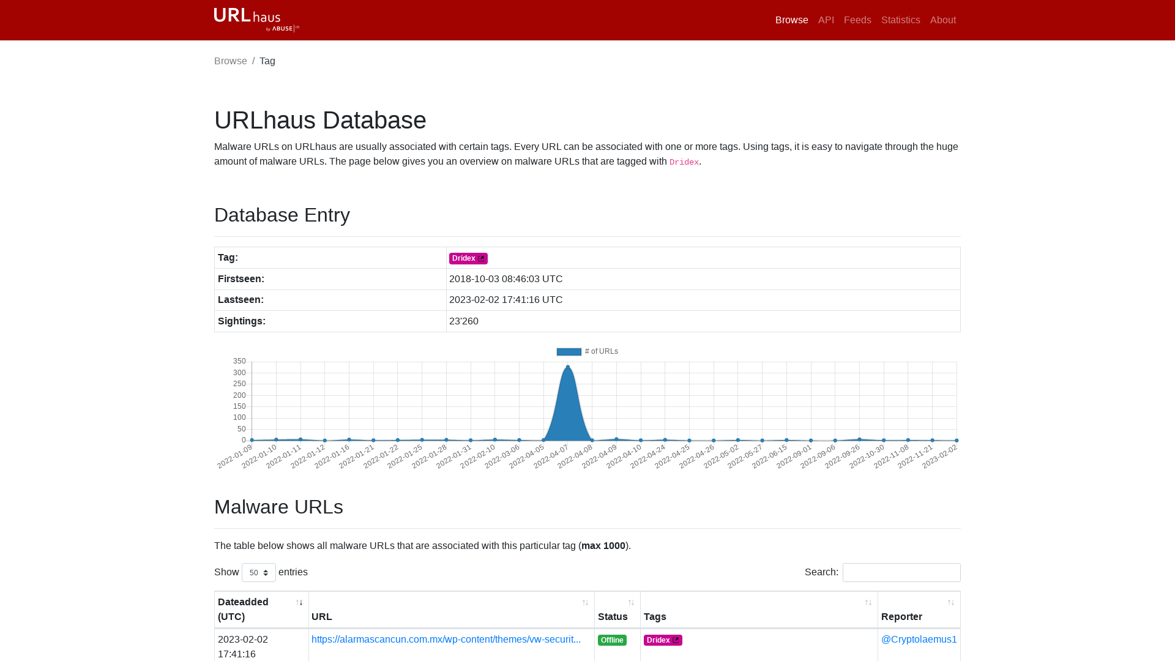Click the chart peak point at 2022-04-08
This screenshot has width=1175, height=661.
(x=568, y=367)
